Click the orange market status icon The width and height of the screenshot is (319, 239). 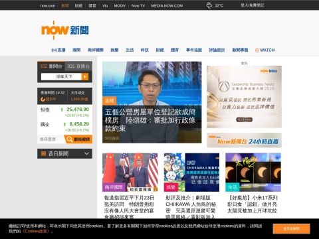click(x=43, y=100)
